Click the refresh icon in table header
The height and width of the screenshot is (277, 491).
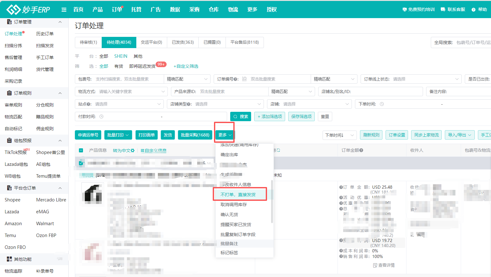point(278,150)
